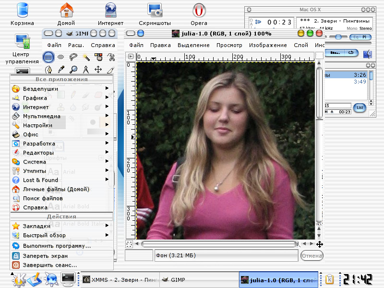The height and width of the screenshot is (288, 384).
Task: Expand the Закладки submenu
Action: (62, 226)
